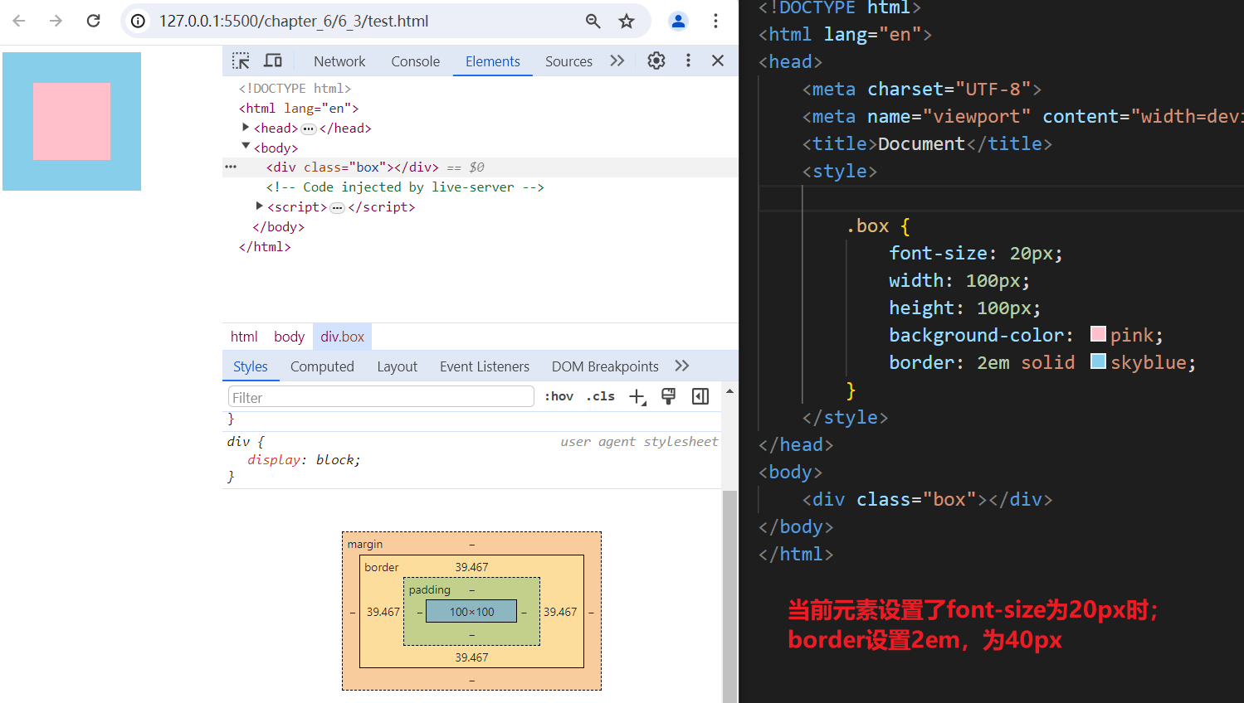Open the Computed sub-tab

(322, 366)
